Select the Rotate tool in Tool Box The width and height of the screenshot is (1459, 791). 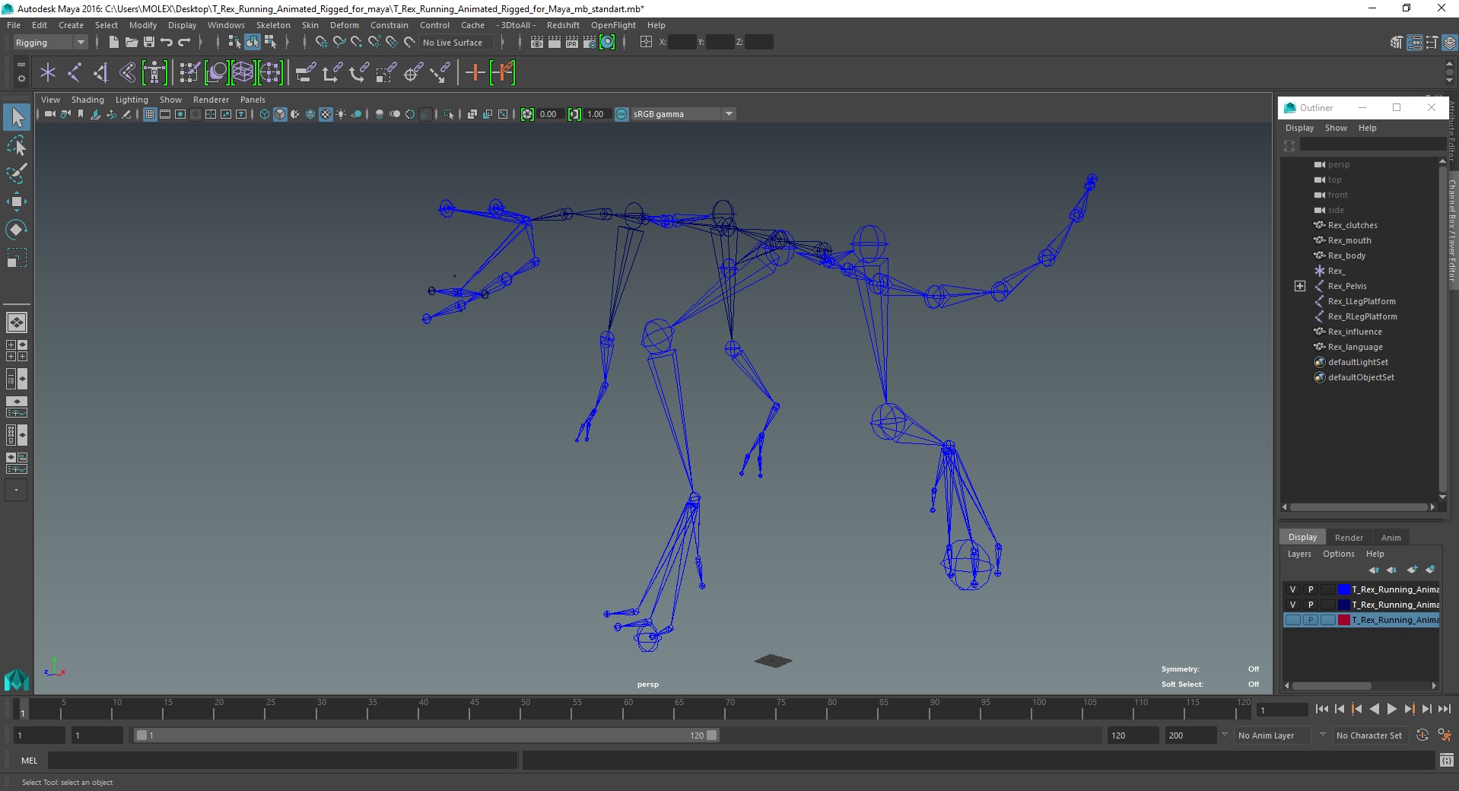pyautogui.click(x=17, y=230)
